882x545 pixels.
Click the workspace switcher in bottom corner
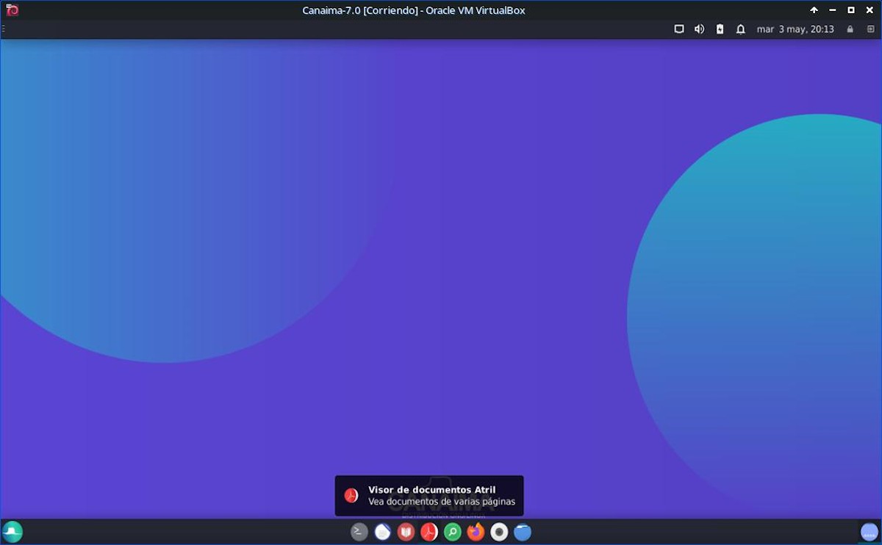pyautogui.click(x=869, y=532)
